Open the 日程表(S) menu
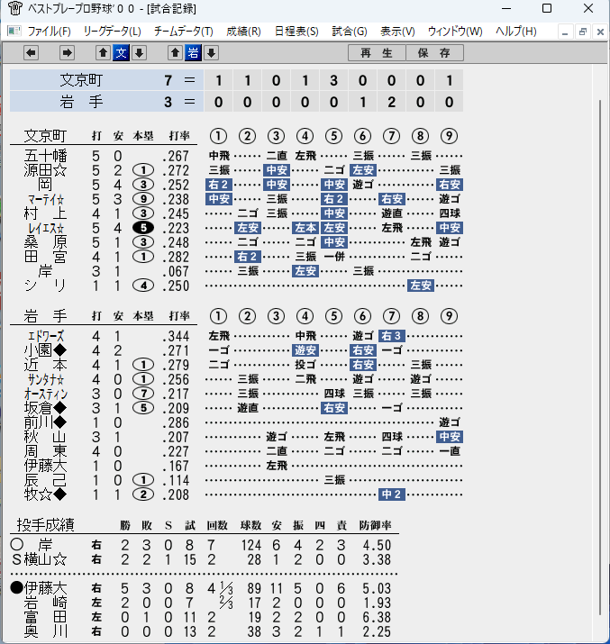Screen dimensions: 610x644 tap(296, 32)
